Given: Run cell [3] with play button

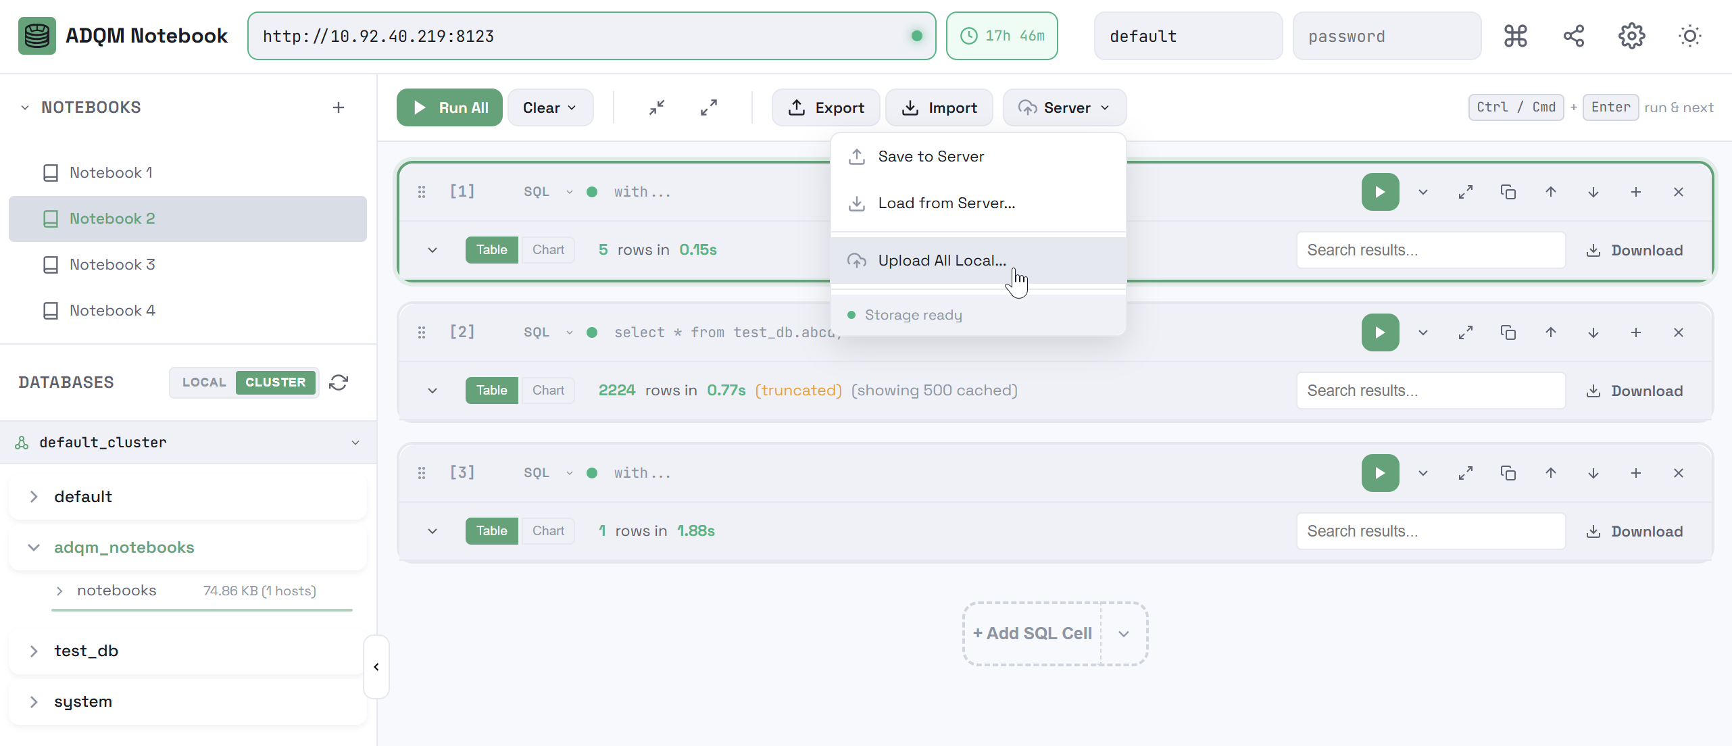Looking at the screenshot, I should pos(1379,473).
